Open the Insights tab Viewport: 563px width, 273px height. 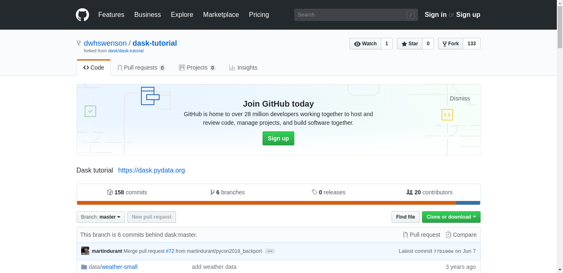click(x=243, y=68)
